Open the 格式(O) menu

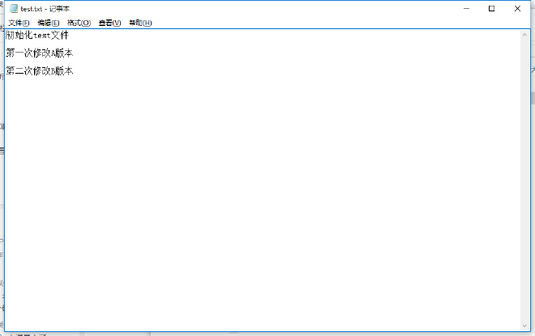[79, 23]
